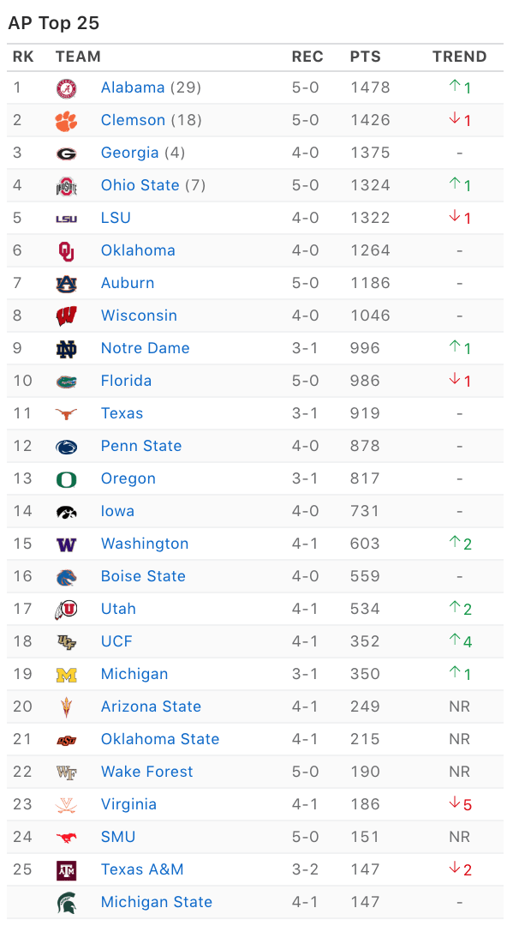This screenshot has width=507, height=926.
Task: Select the Wake Forest team link
Action: coord(147,772)
